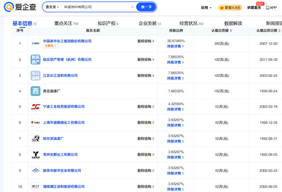Click the 宁波工业投资集团 red logo
This screenshot has width=282, height=192.
coord(35,106)
